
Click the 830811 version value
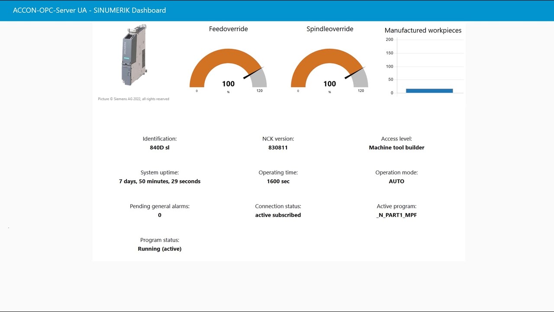pyautogui.click(x=278, y=148)
